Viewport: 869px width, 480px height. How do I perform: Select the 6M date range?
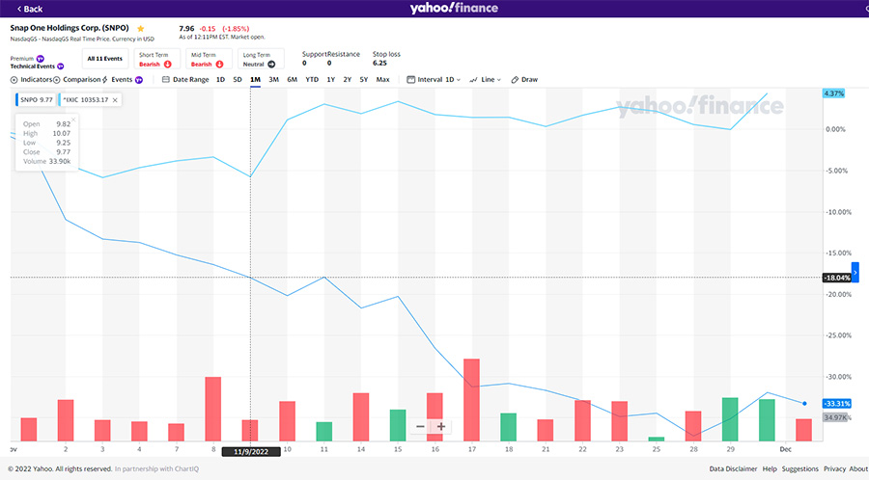coord(292,80)
